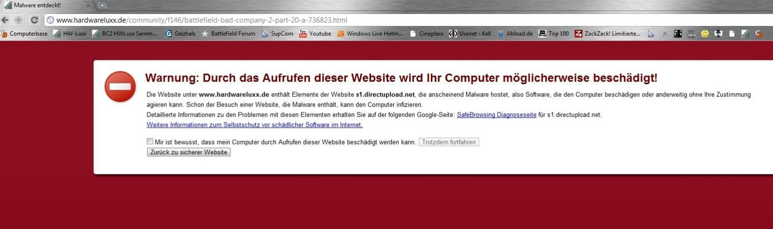Open the SafeBrowsing Diagnoseseite link
Viewport: 773px width, 229px height.
click(x=497, y=115)
